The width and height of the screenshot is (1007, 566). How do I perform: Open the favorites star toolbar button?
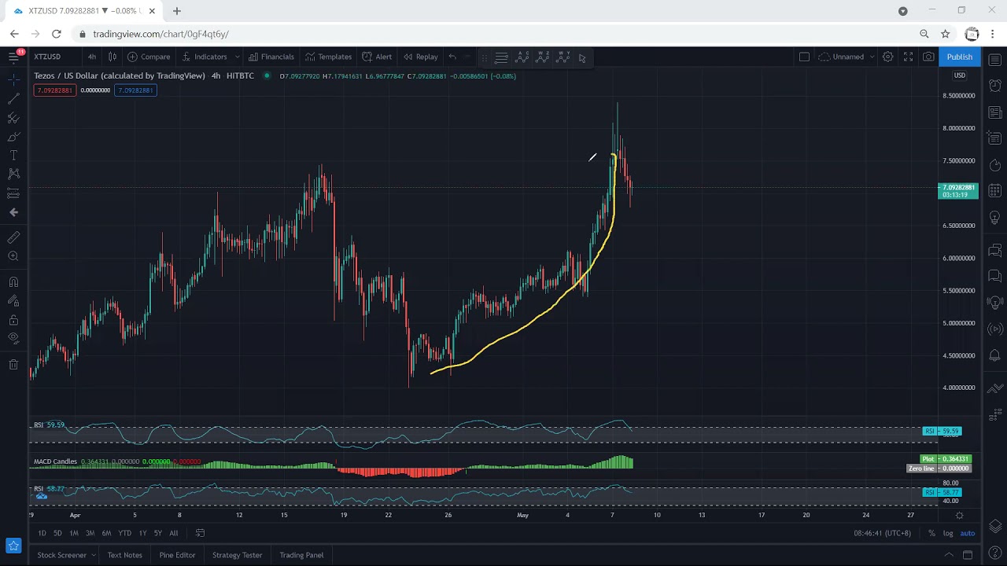(13, 546)
